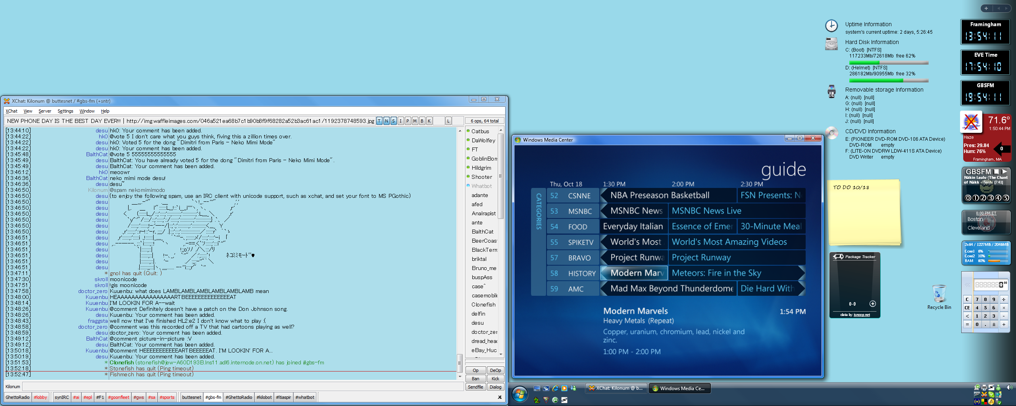
Task: Close the current XChat tab with X
Action: coord(500,397)
